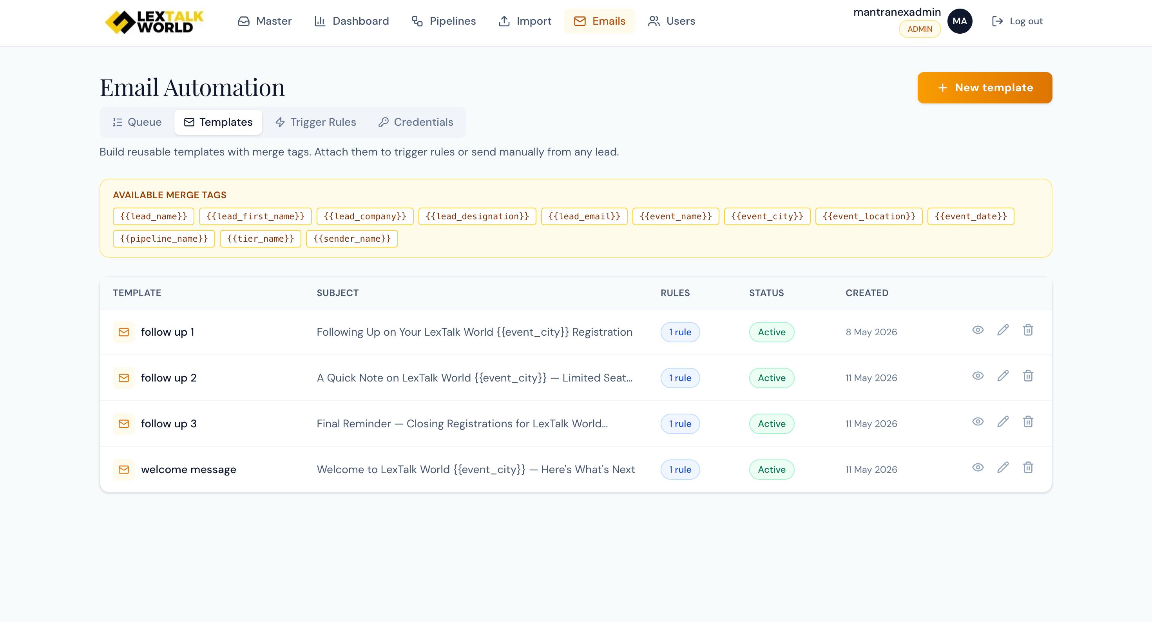Open the Users page
Viewport: 1152px width, 622px height.
[x=671, y=21]
